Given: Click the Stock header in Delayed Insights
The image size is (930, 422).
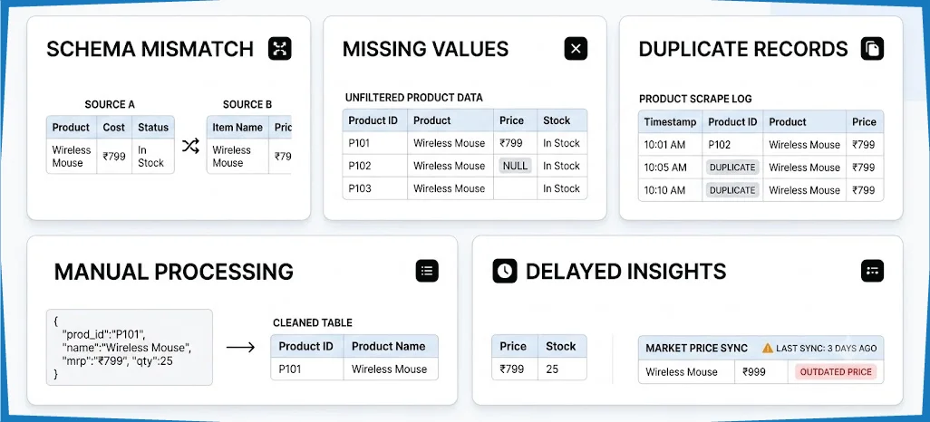Looking at the screenshot, I should tap(562, 346).
